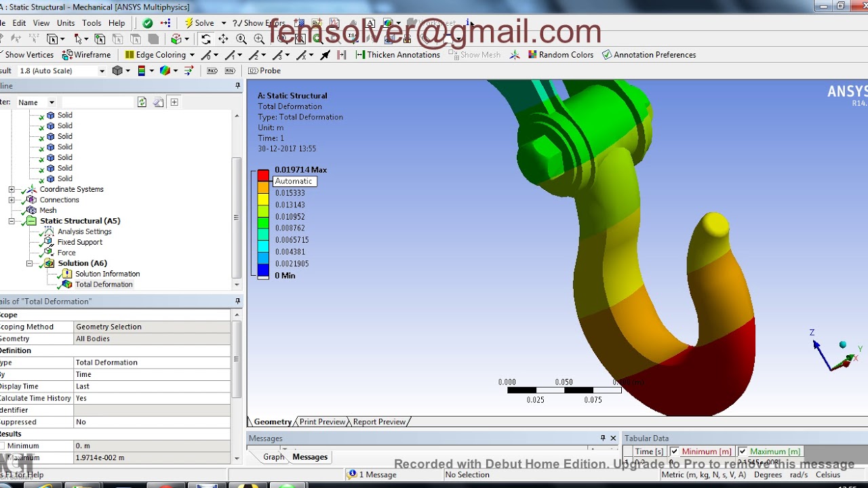Select Fixed Support in the tree
The width and height of the screenshot is (868, 488).
tap(80, 242)
